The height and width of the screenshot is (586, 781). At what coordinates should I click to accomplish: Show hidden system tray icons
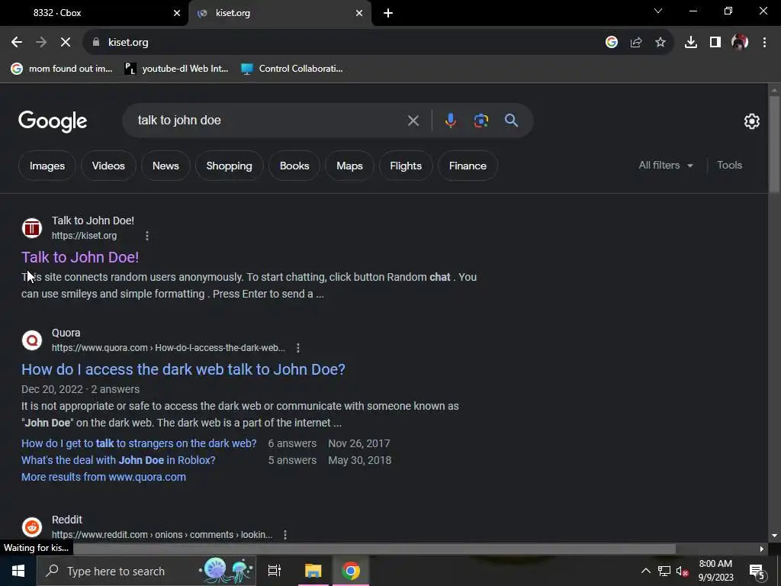click(645, 571)
